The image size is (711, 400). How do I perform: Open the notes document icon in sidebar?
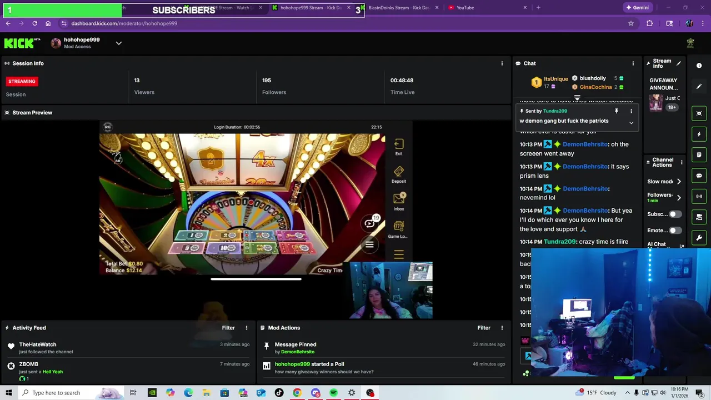[x=699, y=155]
